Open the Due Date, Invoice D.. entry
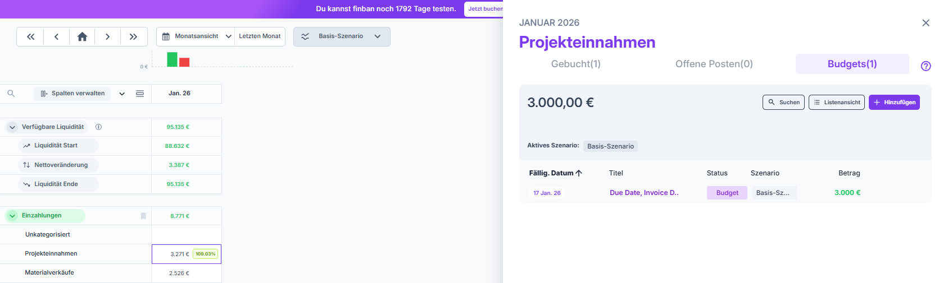 pyautogui.click(x=644, y=193)
